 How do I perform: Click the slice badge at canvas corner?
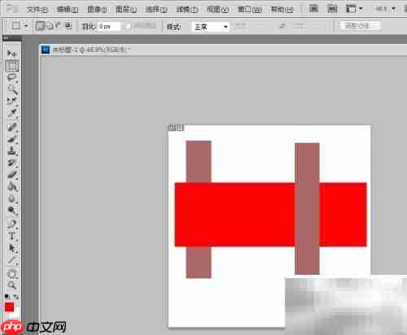pyautogui.click(x=177, y=127)
